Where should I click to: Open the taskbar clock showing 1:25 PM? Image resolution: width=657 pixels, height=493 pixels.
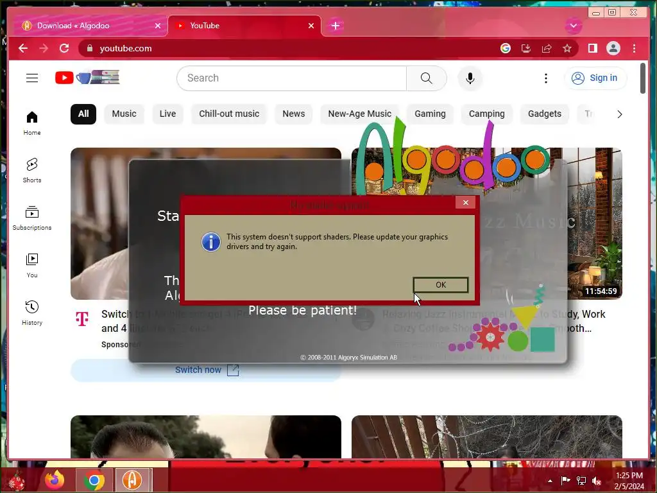[x=629, y=481]
